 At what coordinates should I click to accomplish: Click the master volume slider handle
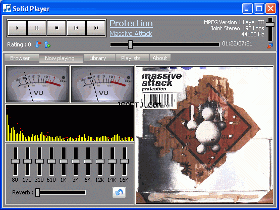(x=270, y=24)
